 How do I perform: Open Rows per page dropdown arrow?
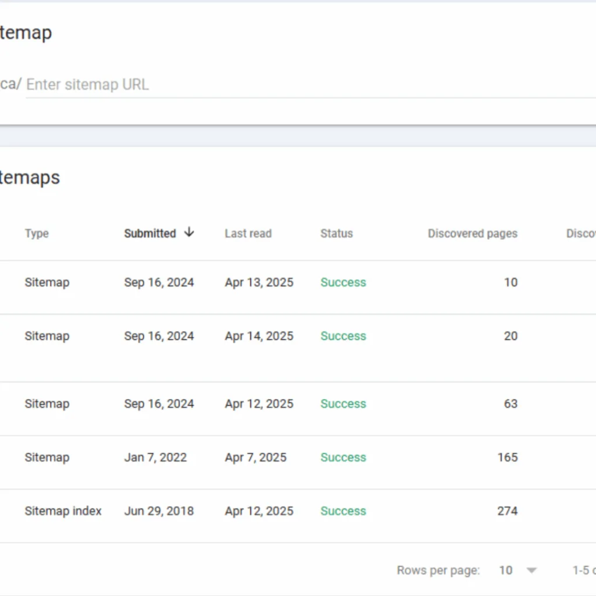tap(531, 570)
